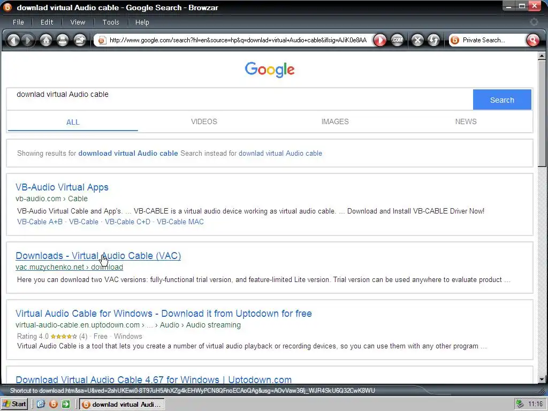Click the vac.muzychenko.net › download URL link
This screenshot has height=411, width=548.
[69, 267]
